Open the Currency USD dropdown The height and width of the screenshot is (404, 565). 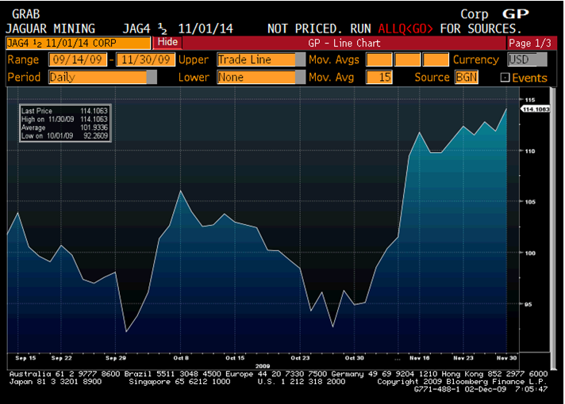coord(527,60)
